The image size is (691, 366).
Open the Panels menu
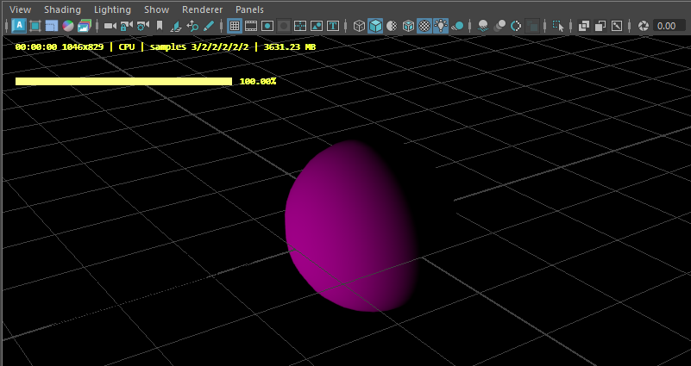click(x=249, y=9)
